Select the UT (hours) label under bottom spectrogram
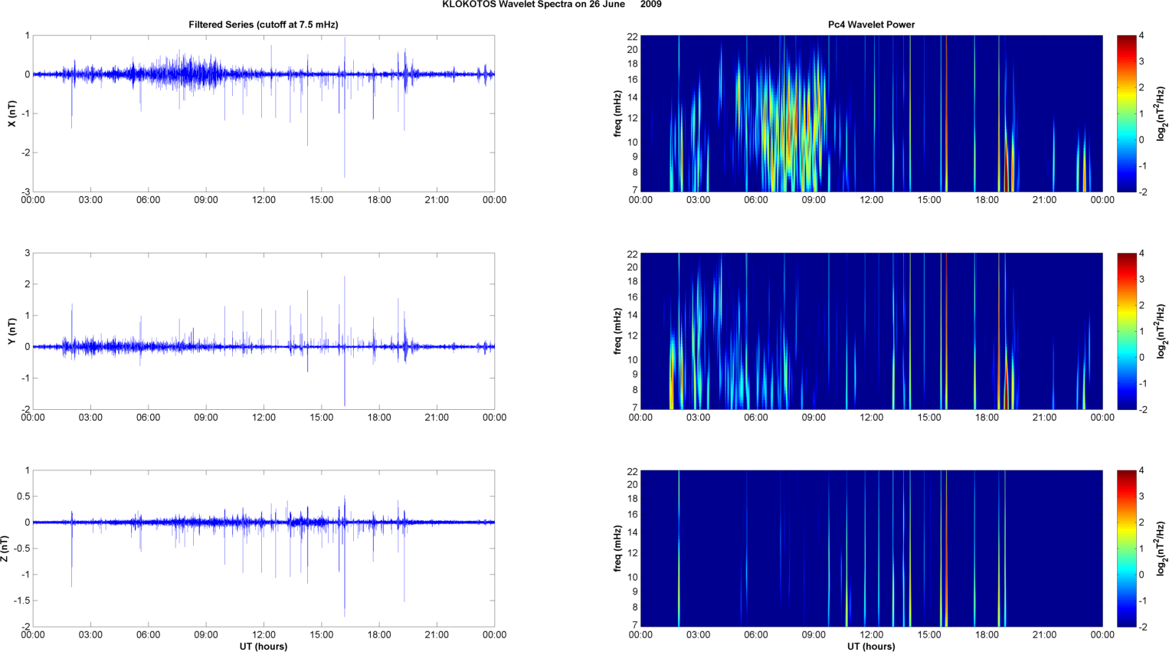 [x=871, y=647]
